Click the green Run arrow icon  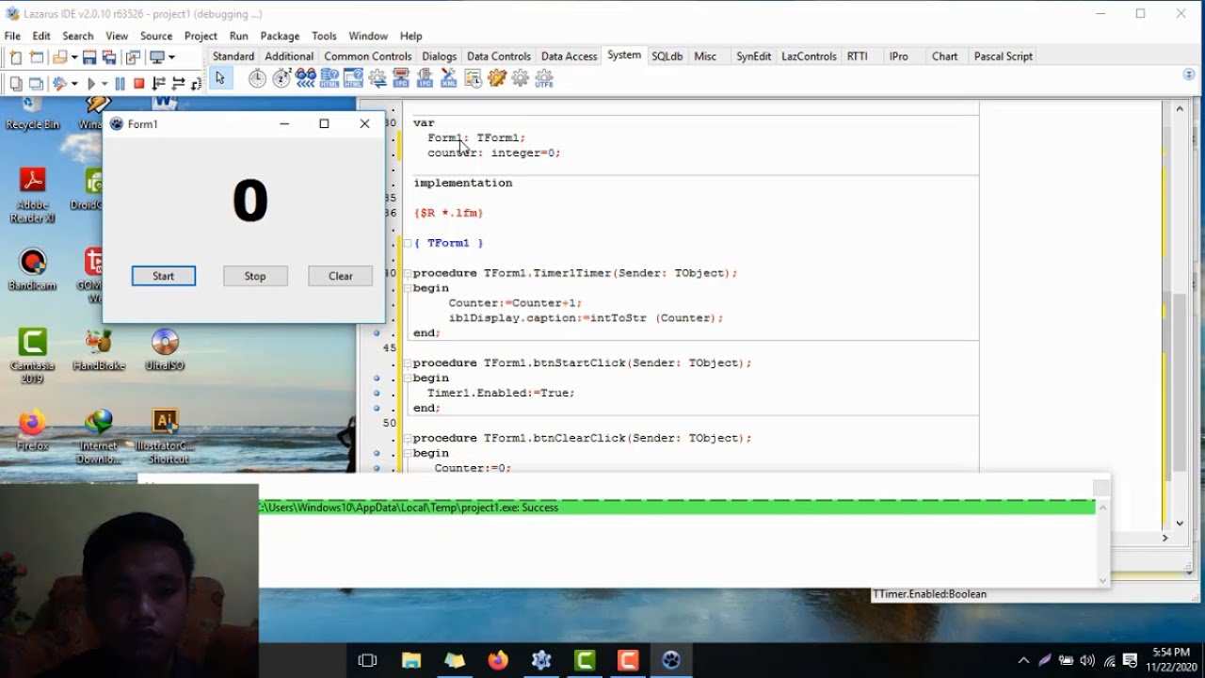[91, 84]
